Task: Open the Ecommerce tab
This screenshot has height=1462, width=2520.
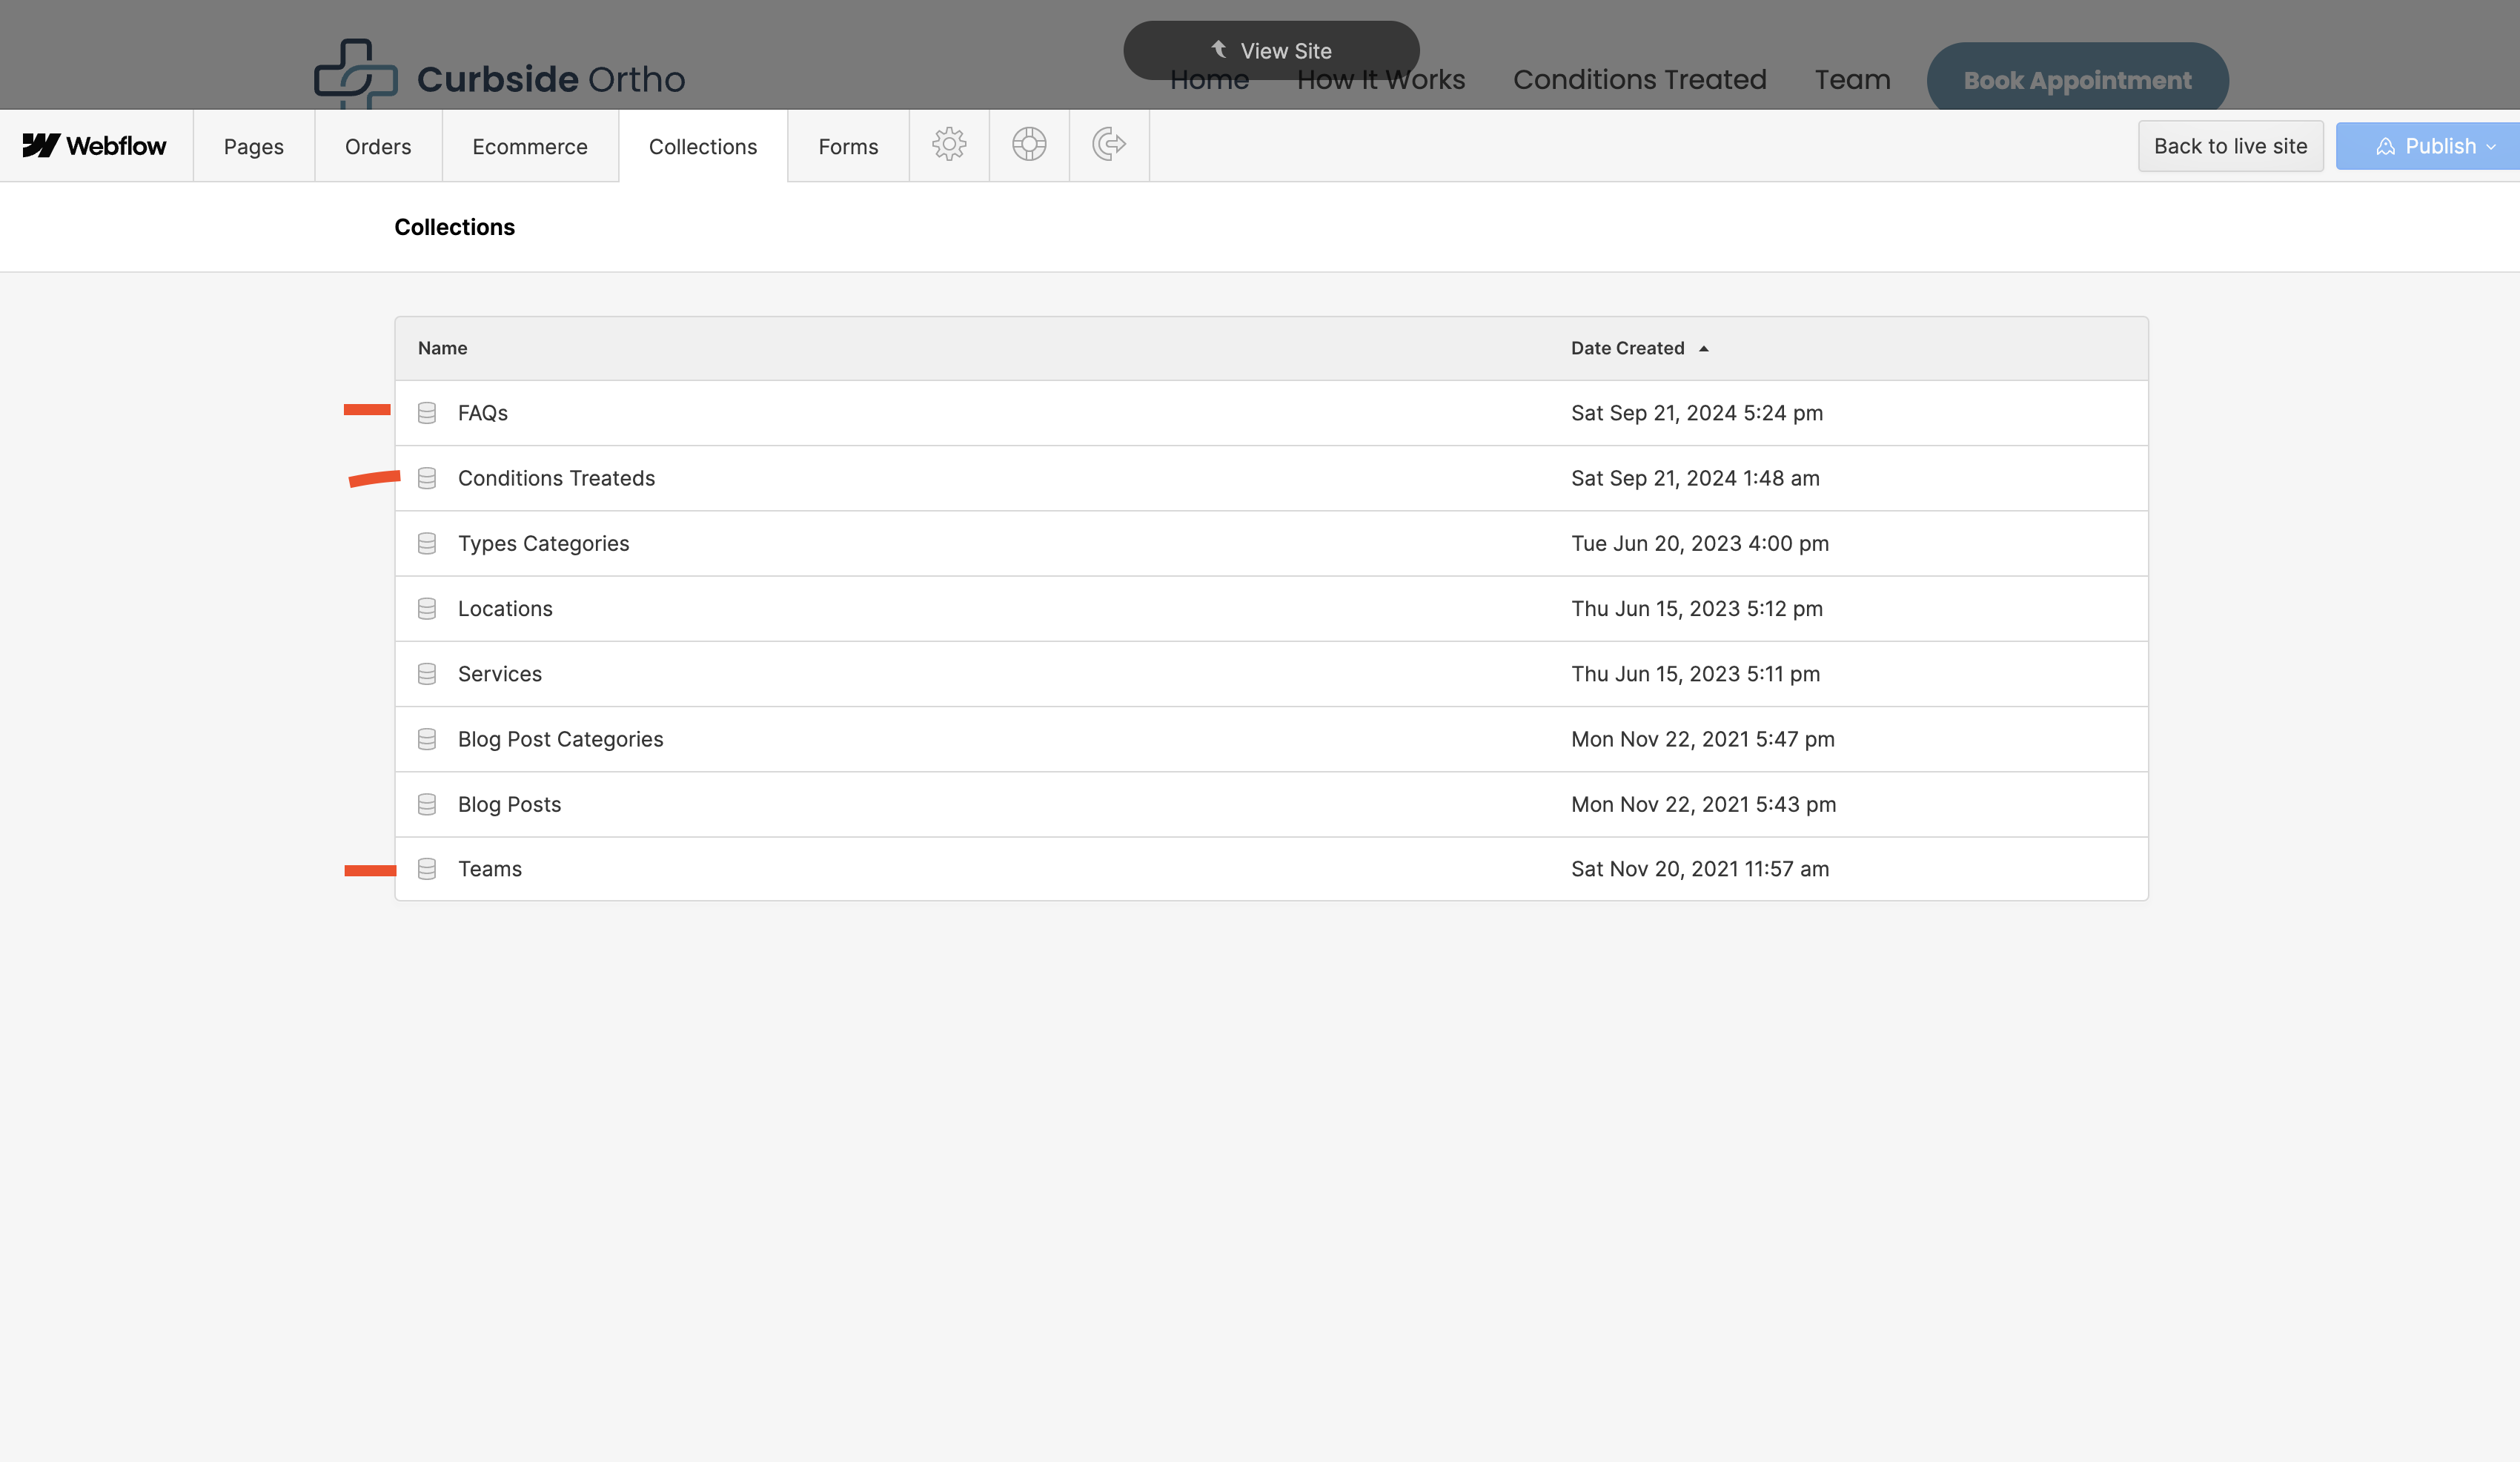Action: [529, 147]
